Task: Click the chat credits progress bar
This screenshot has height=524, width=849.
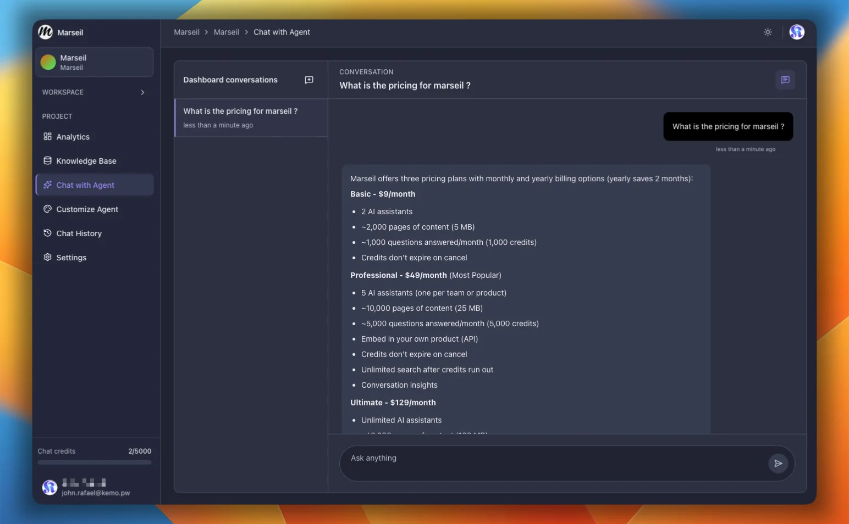Action: (95, 462)
